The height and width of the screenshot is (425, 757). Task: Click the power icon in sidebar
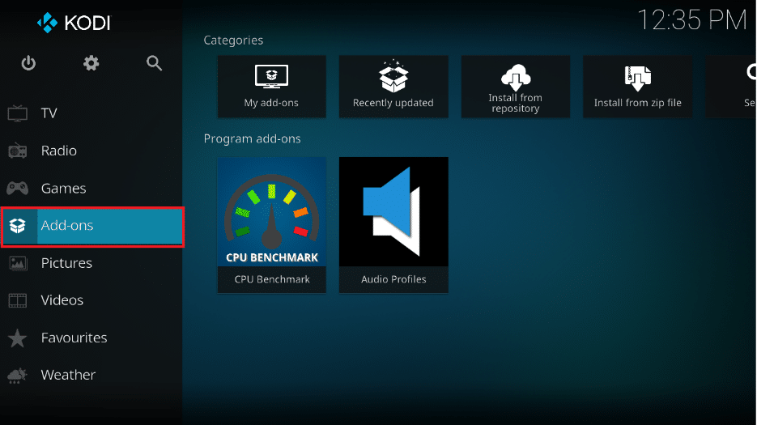pos(28,63)
